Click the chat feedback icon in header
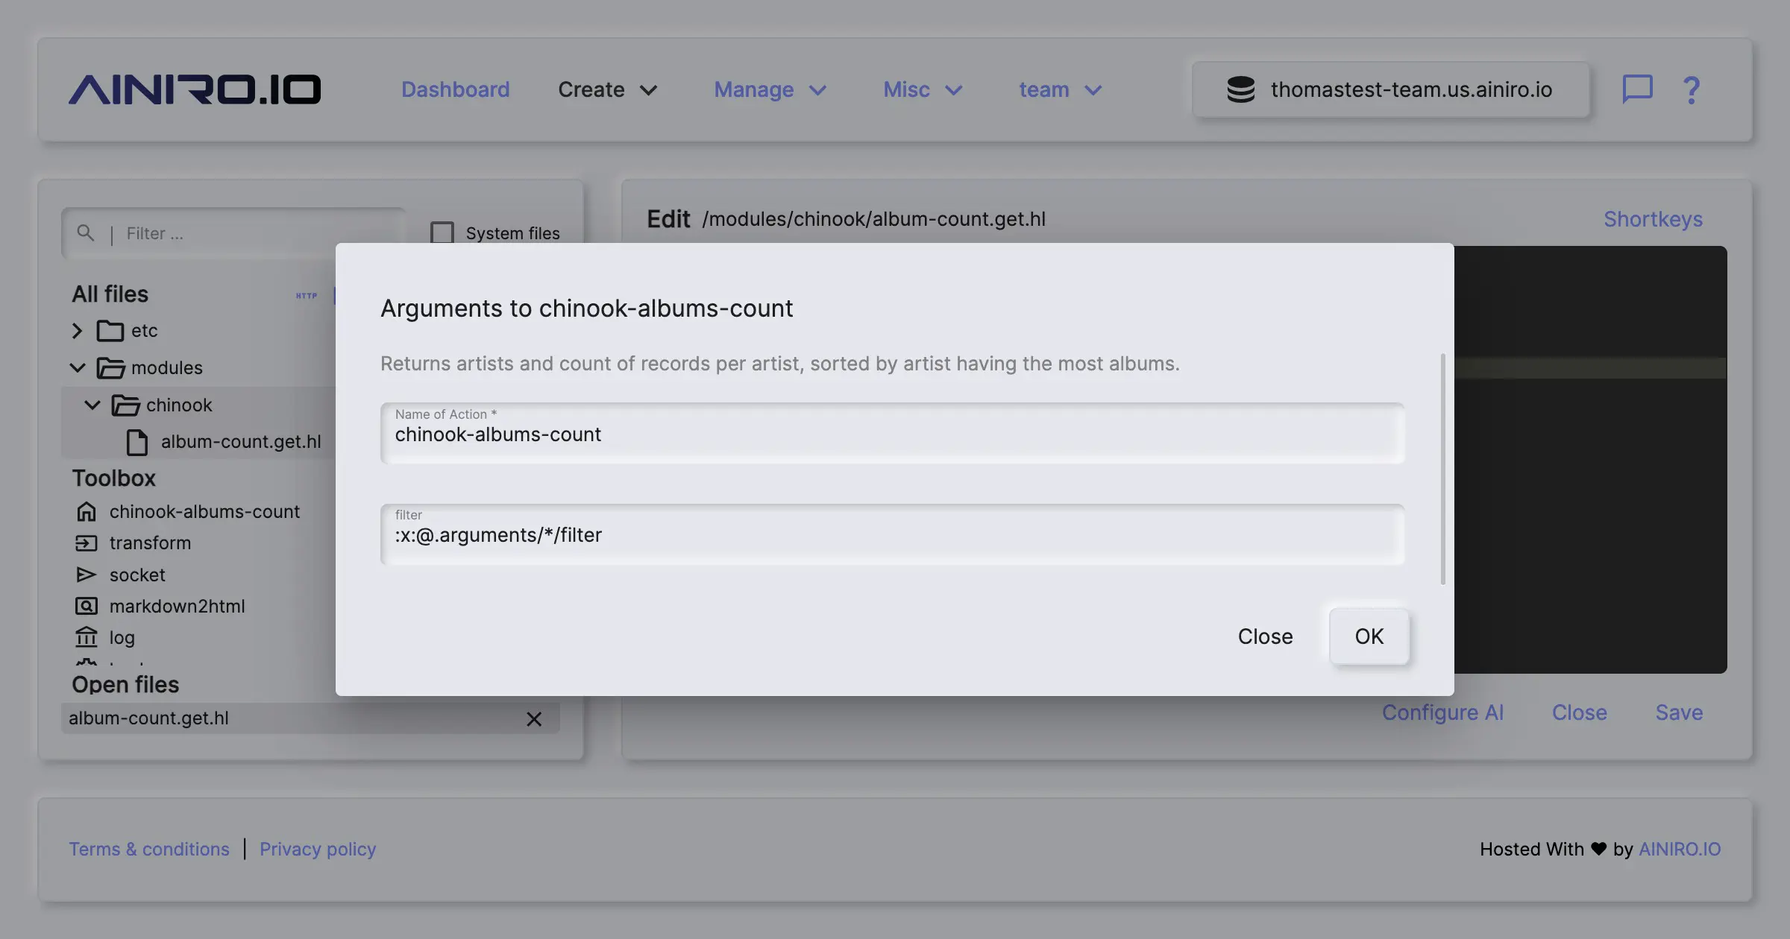 (1637, 89)
